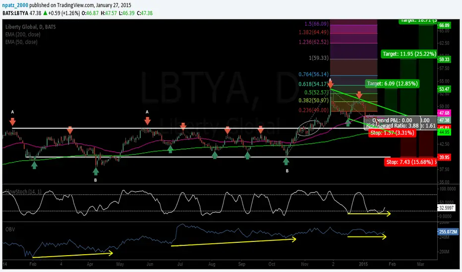Click the 47.38 last price tag

[444, 120]
